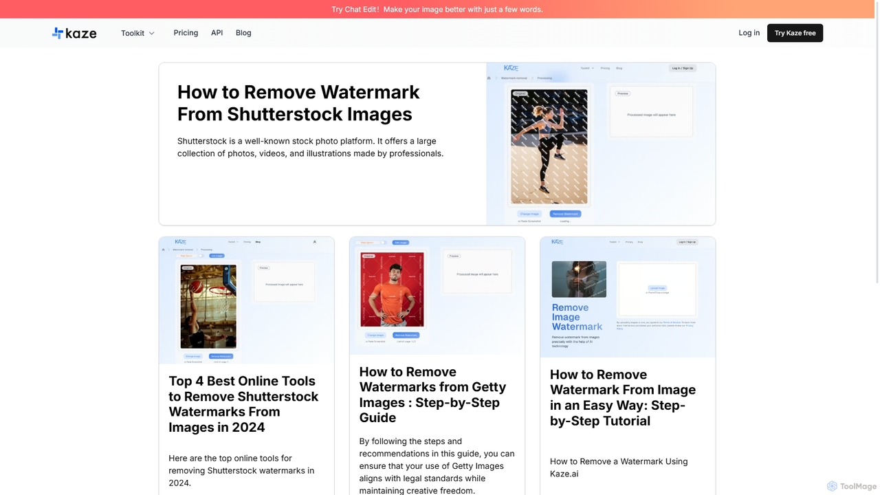Image resolution: width=880 pixels, height=495 pixels.
Task: Click the text starting "Shutterstock is a well-known stock"
Action: coord(310,147)
